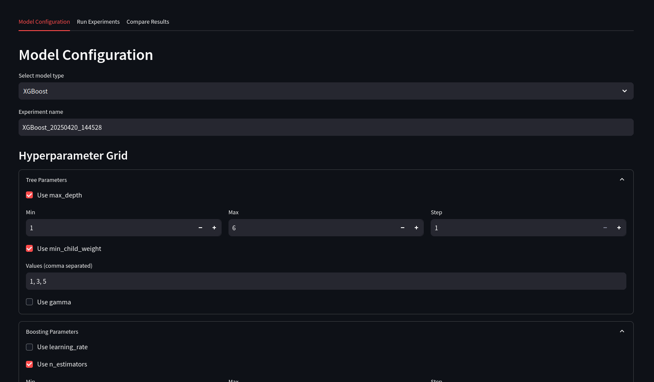
Task: Collapse the Boosting Parameters expander
Action: point(622,332)
